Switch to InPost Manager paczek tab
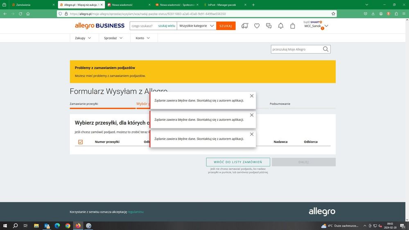This screenshot has width=409, height=230. 225,5
